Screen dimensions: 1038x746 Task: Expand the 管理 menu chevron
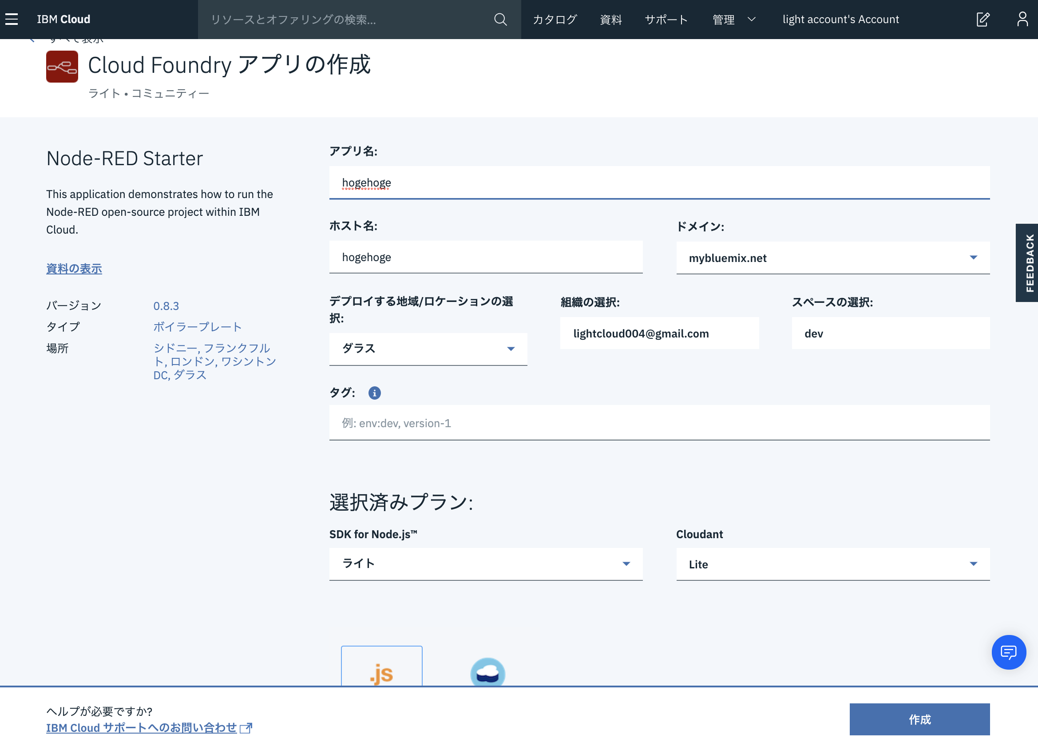pos(752,19)
